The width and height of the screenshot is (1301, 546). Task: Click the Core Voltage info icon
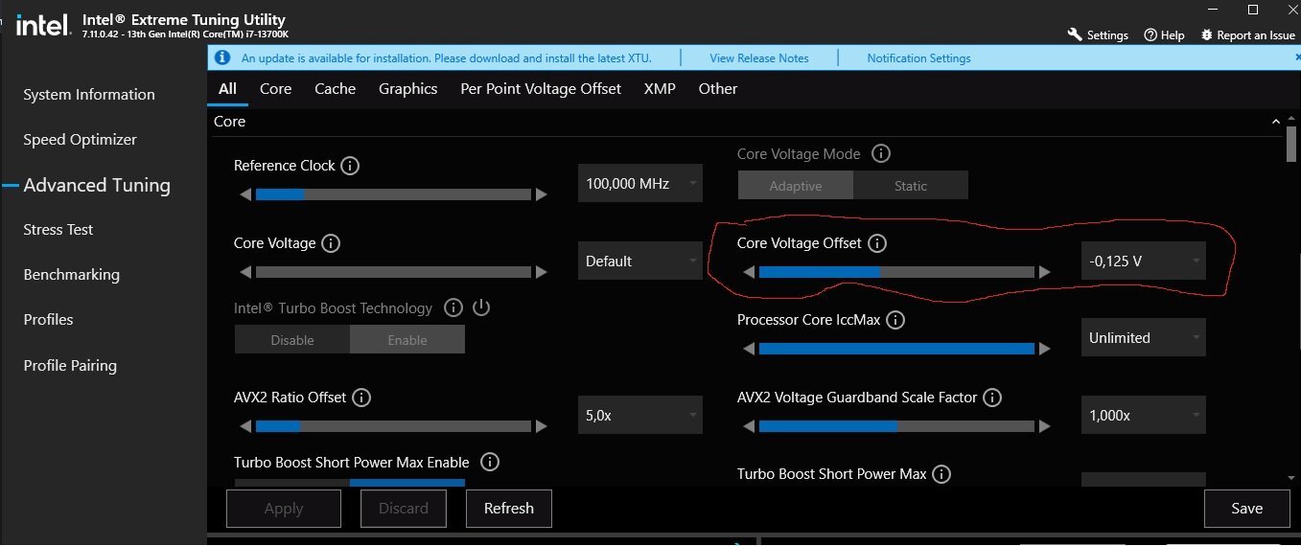(x=331, y=243)
